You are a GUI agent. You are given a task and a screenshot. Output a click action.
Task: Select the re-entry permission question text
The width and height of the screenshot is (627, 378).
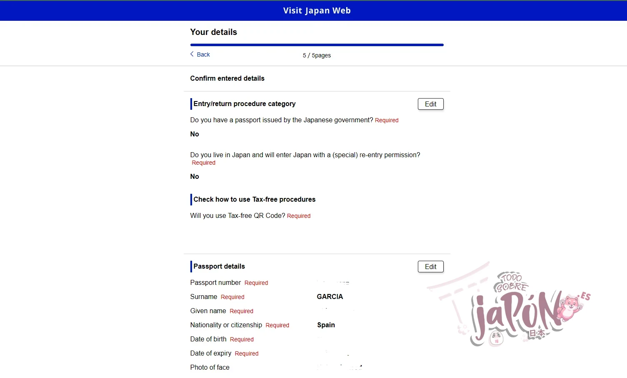(305, 155)
